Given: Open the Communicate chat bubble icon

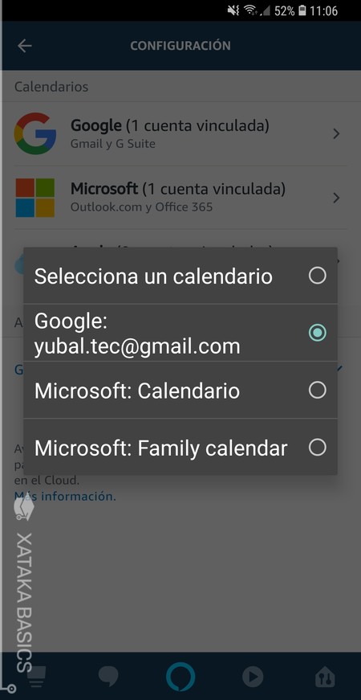Looking at the screenshot, I should (108, 677).
